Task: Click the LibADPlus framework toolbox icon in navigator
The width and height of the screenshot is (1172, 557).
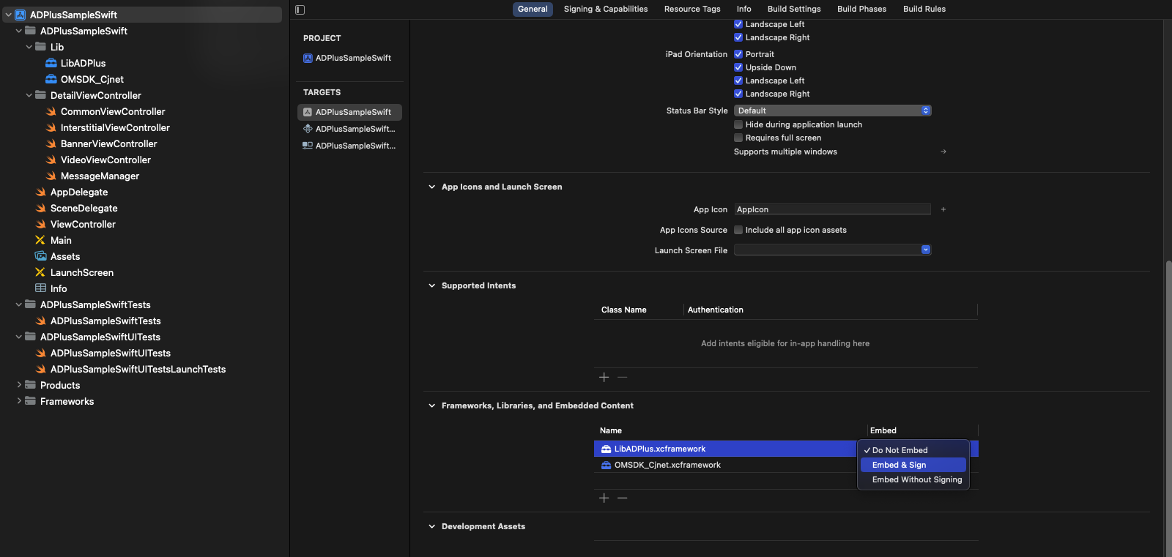Action: click(51, 64)
